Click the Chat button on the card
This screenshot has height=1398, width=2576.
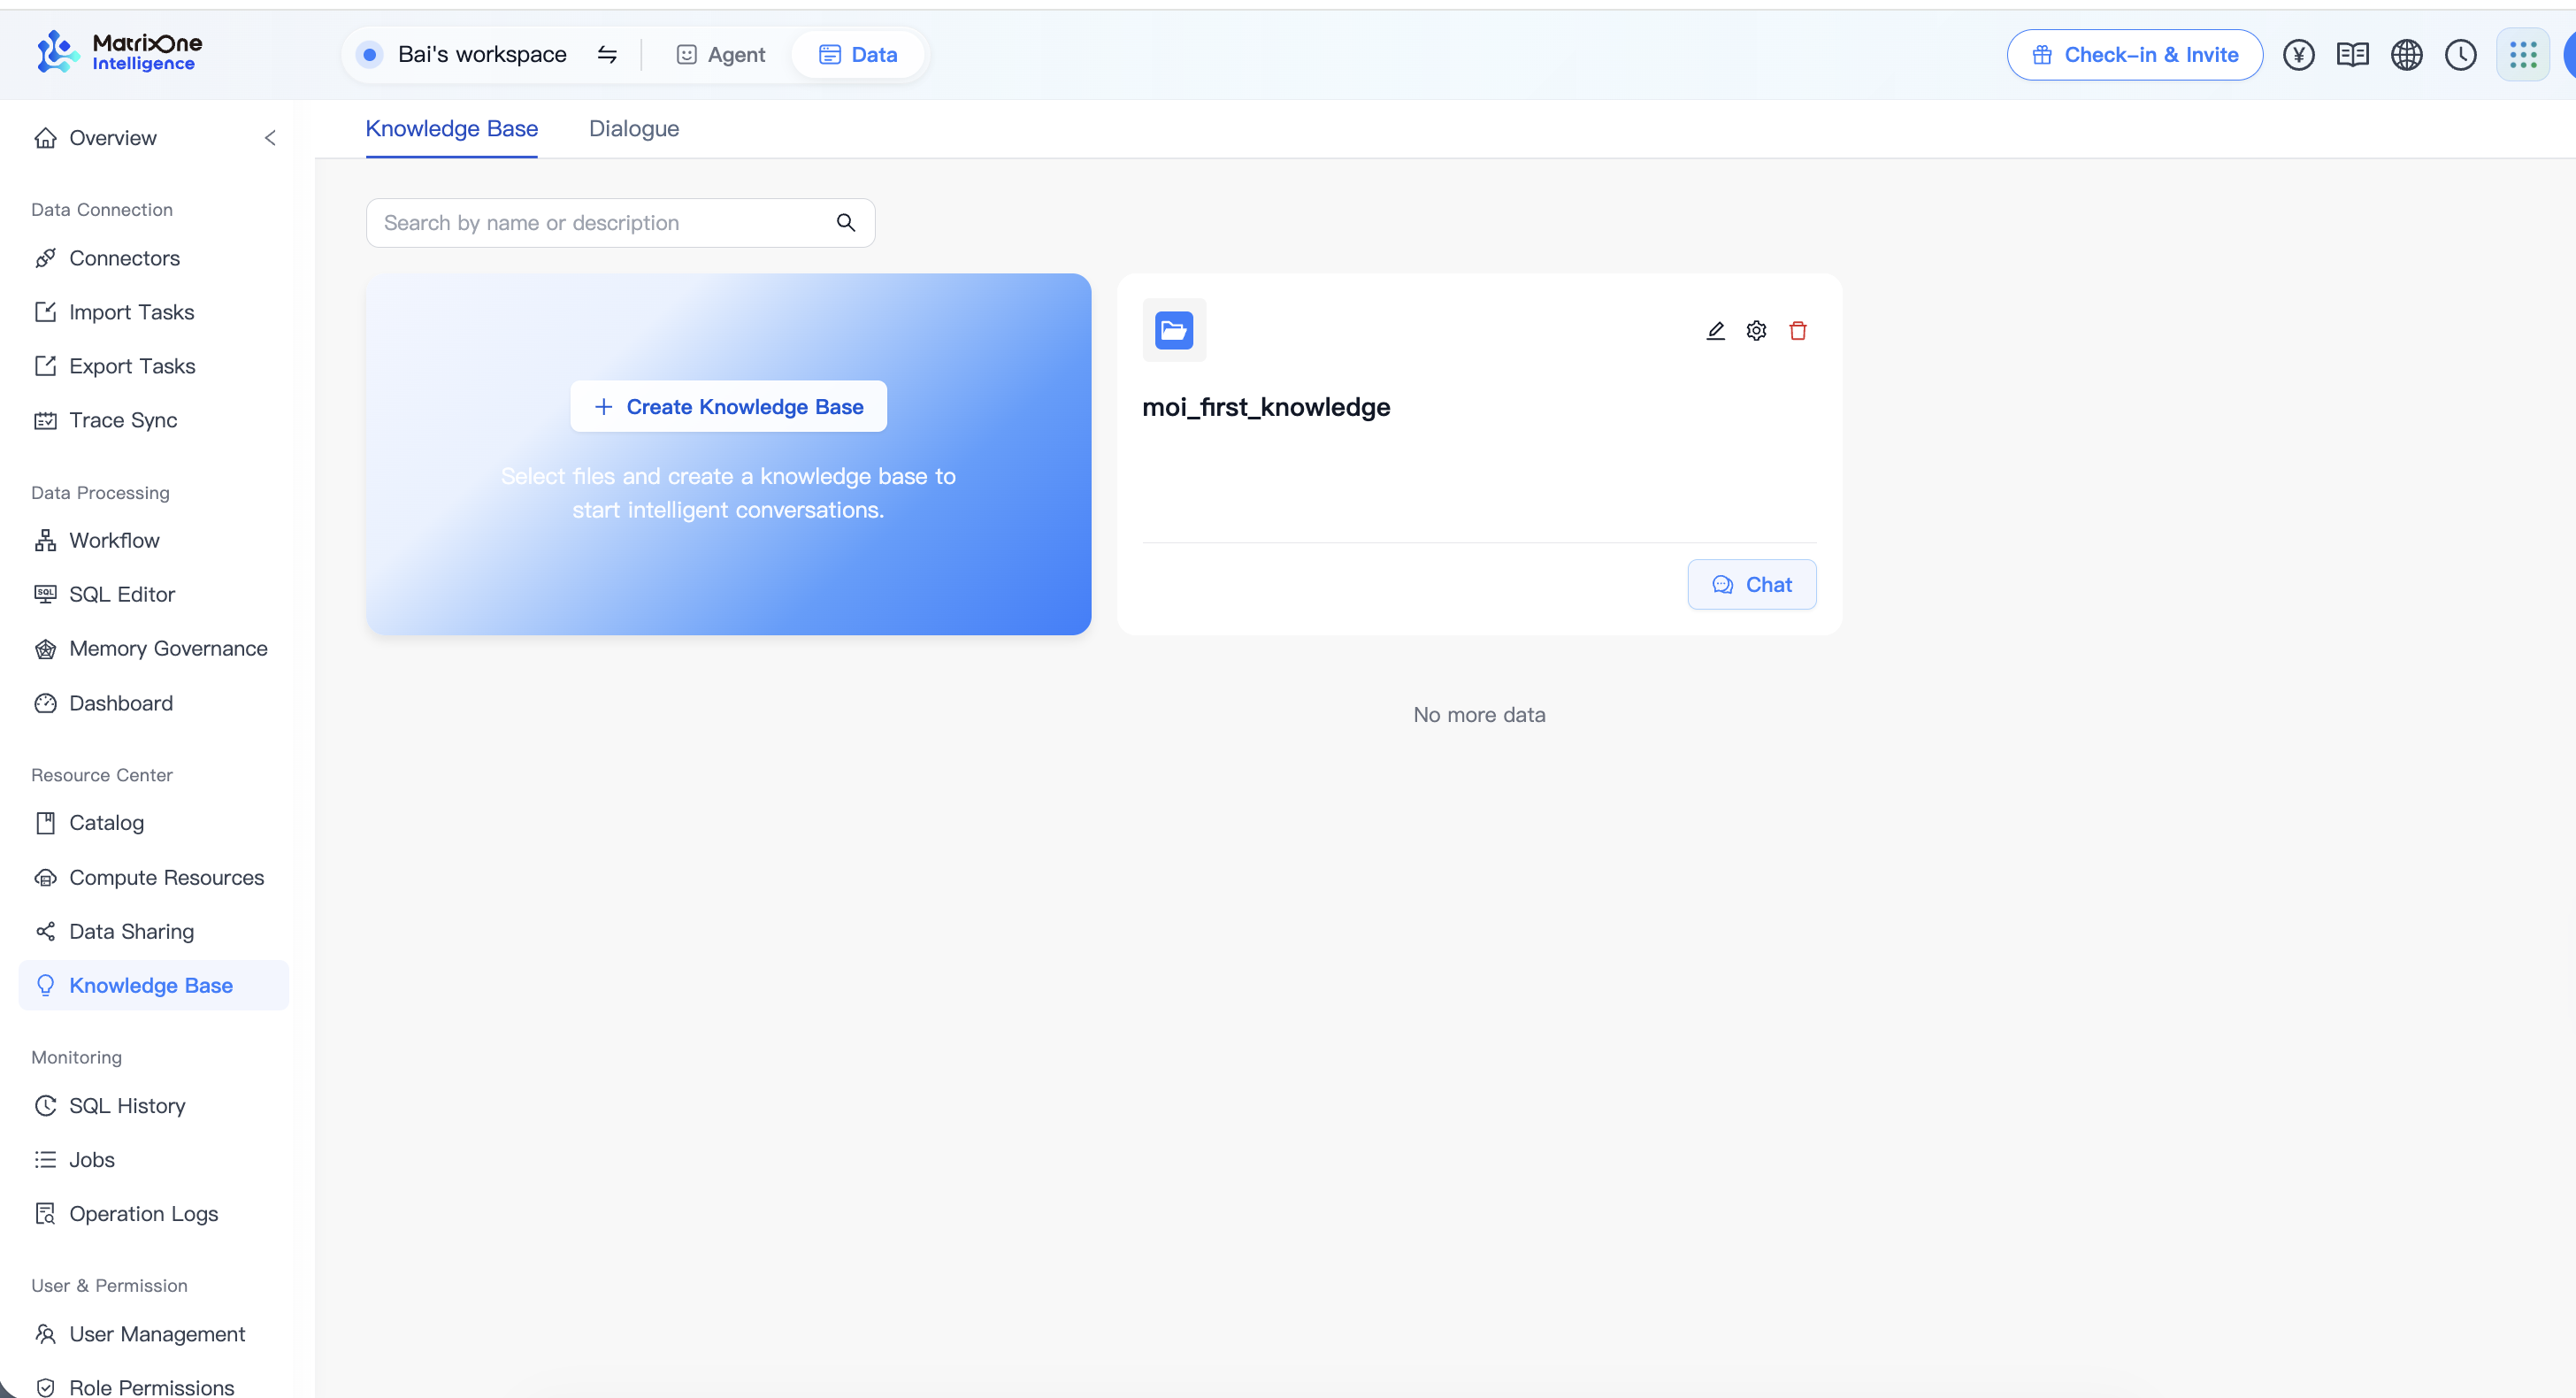(1752, 585)
